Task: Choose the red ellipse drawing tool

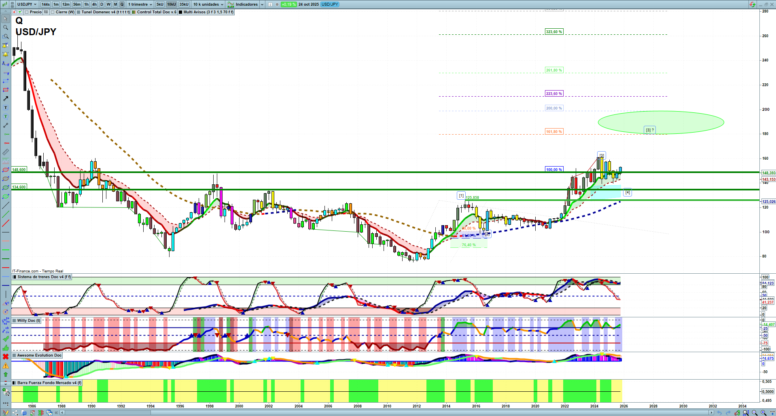Action: pos(6,170)
